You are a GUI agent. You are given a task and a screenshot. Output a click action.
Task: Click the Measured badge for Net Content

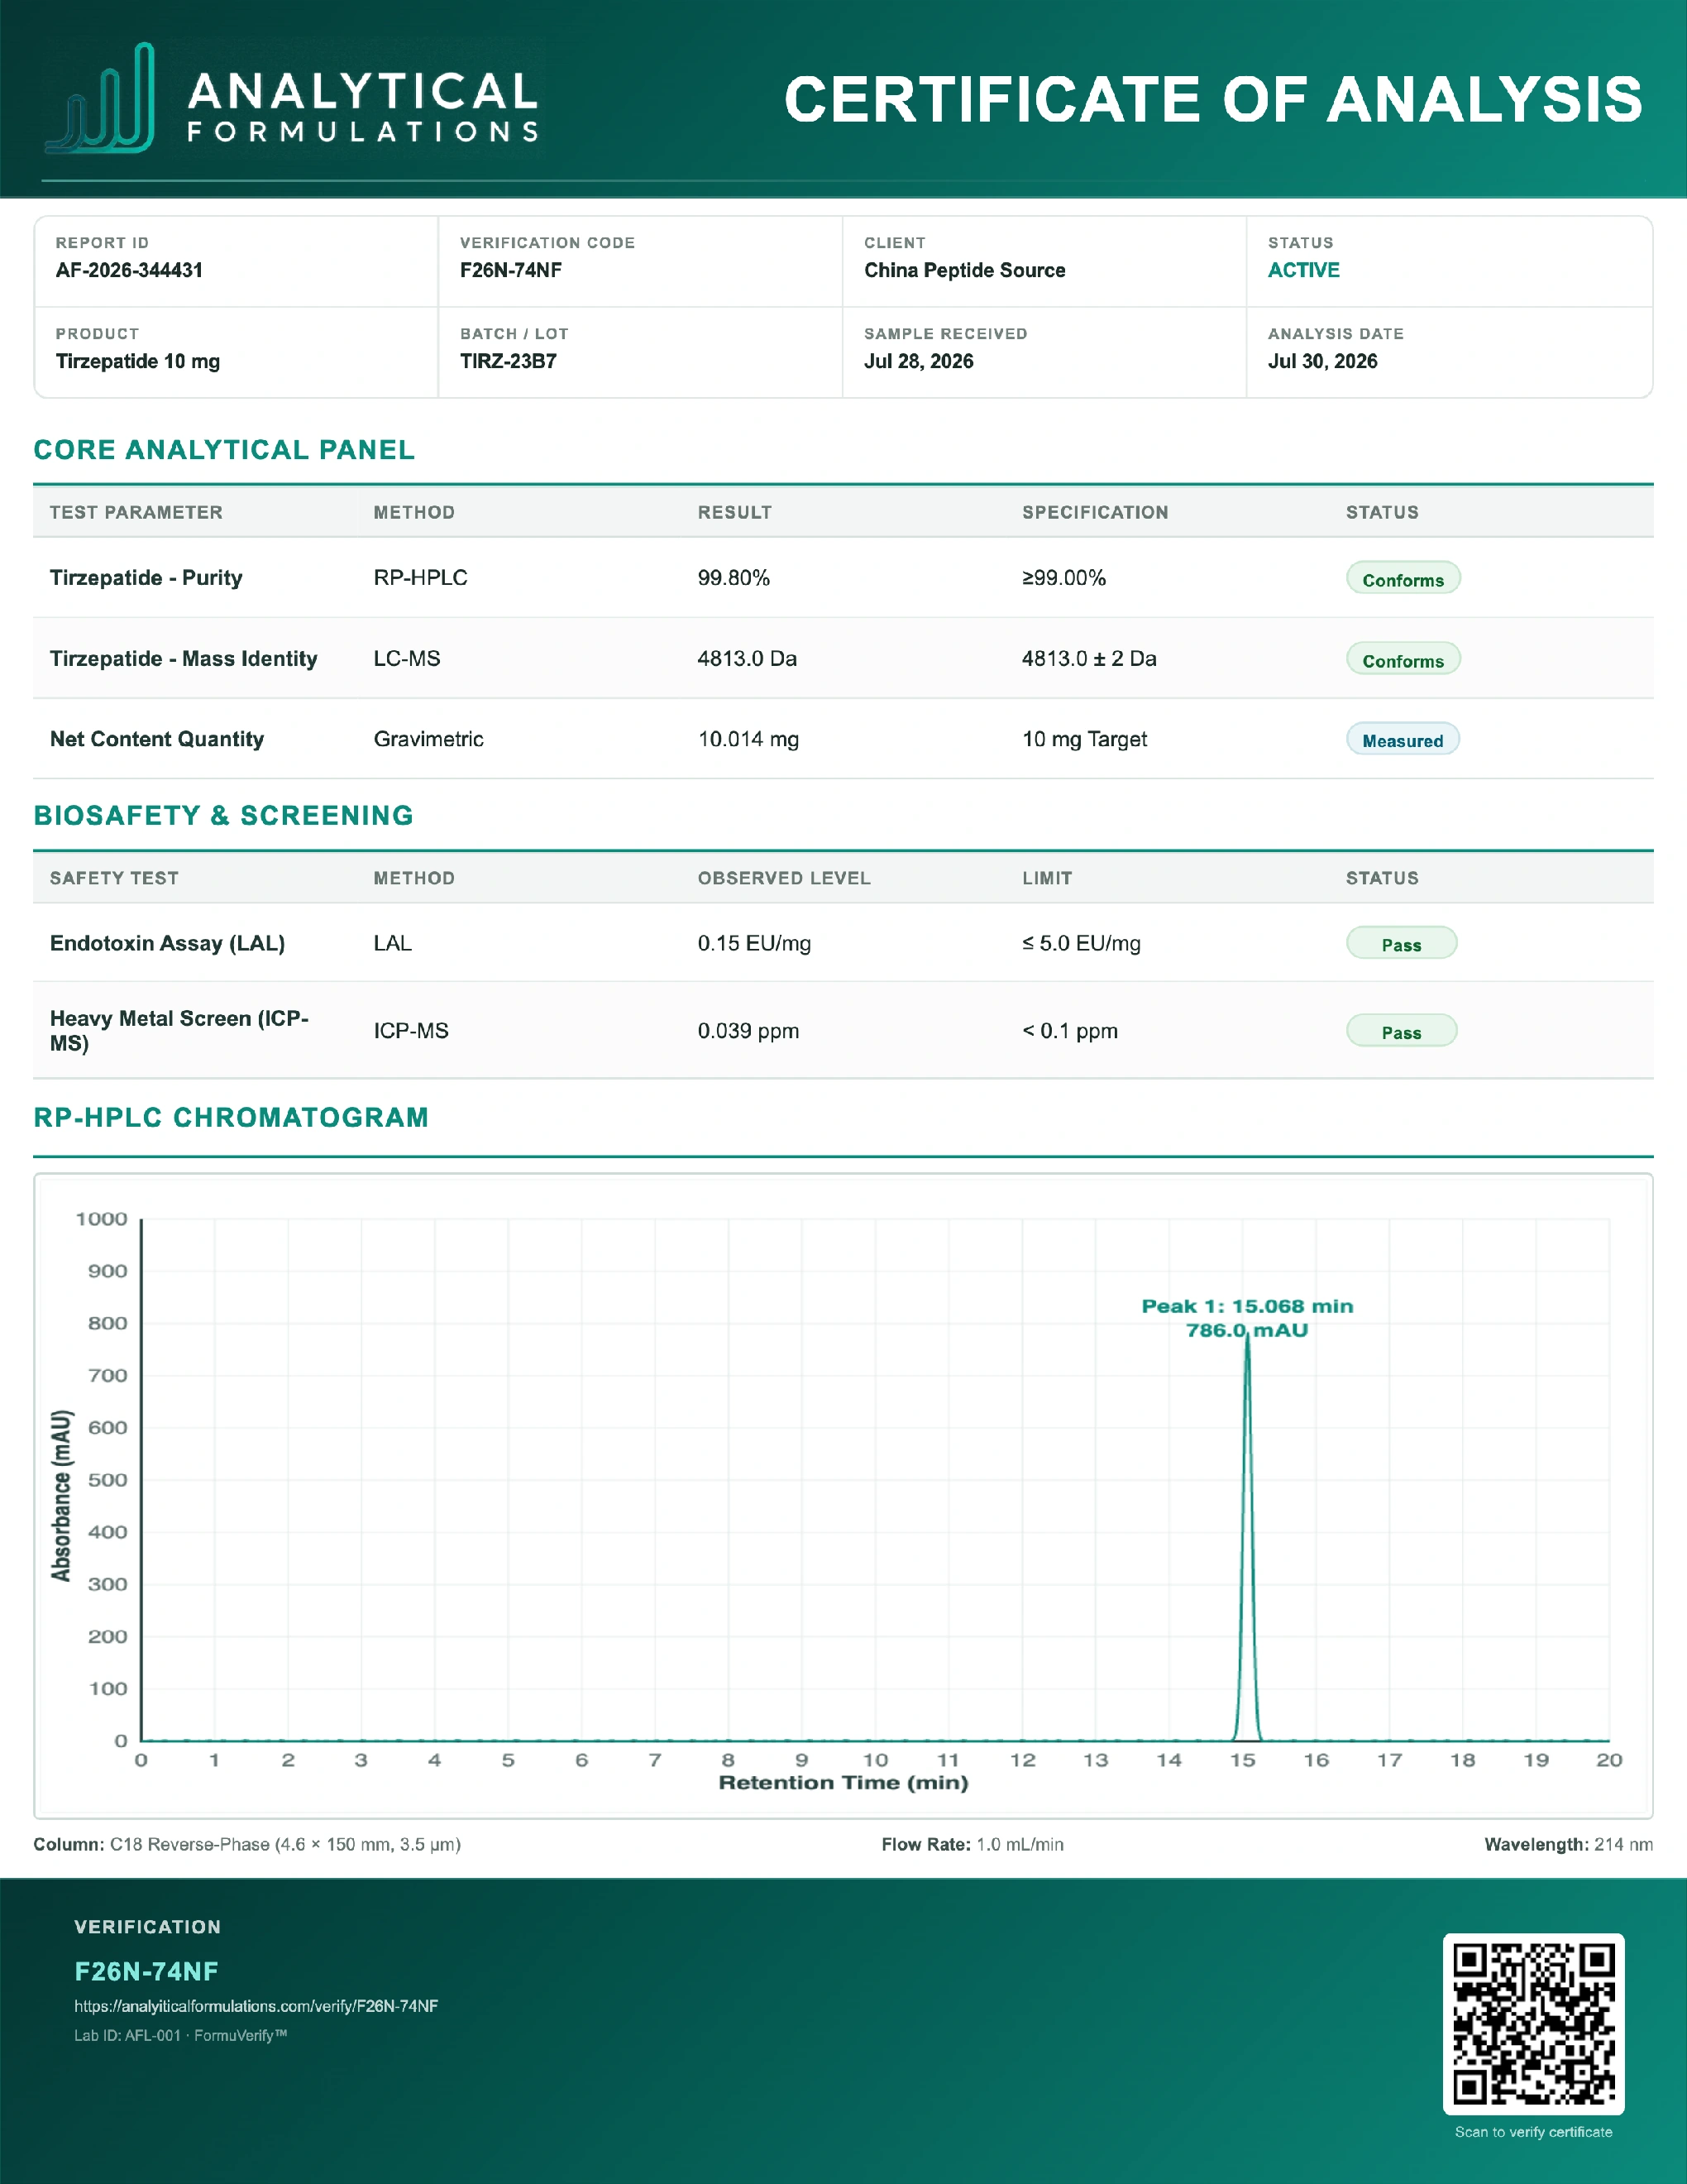pyautogui.click(x=1403, y=740)
